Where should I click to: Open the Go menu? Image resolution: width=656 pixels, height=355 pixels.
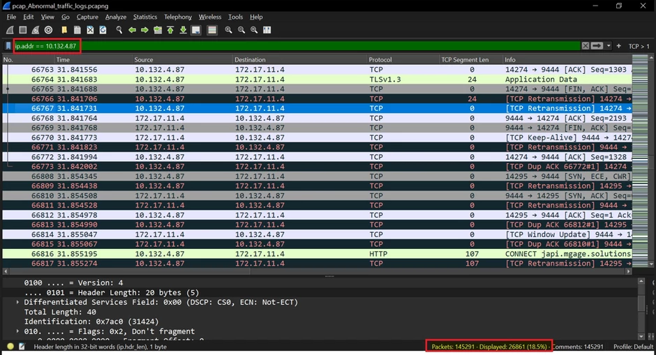pos(66,17)
